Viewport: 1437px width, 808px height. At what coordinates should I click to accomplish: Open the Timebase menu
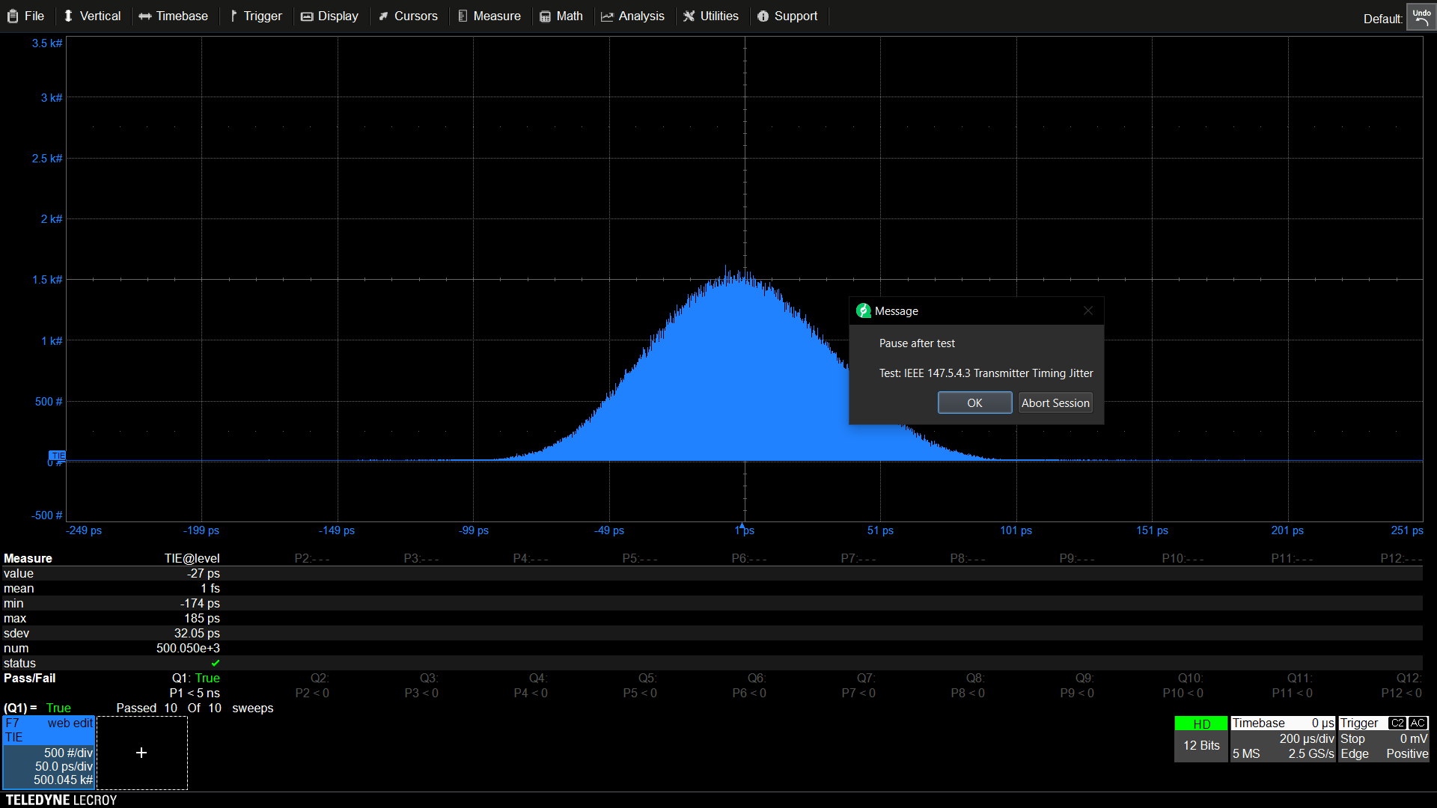click(174, 16)
